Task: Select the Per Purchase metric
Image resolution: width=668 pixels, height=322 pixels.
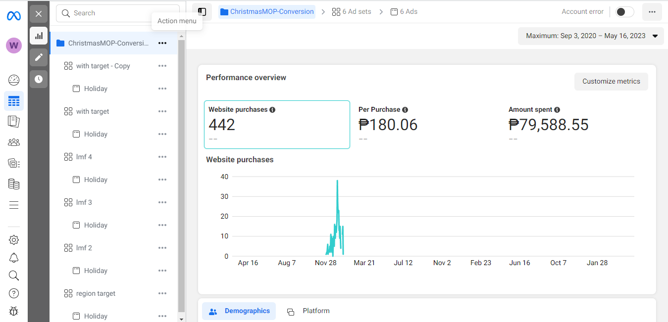Action: (388, 125)
